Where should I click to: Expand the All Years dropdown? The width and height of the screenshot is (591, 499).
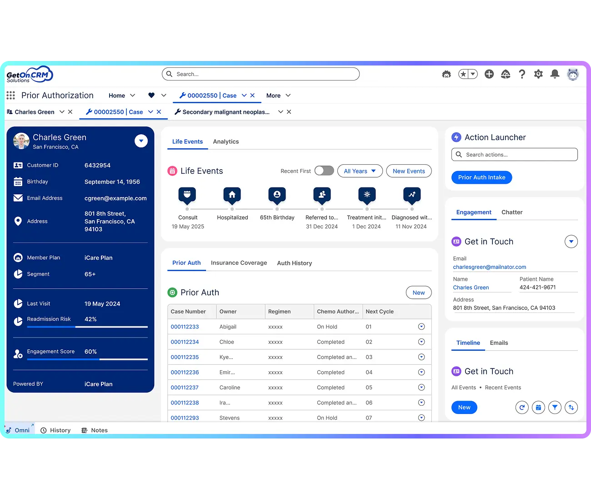pos(360,171)
